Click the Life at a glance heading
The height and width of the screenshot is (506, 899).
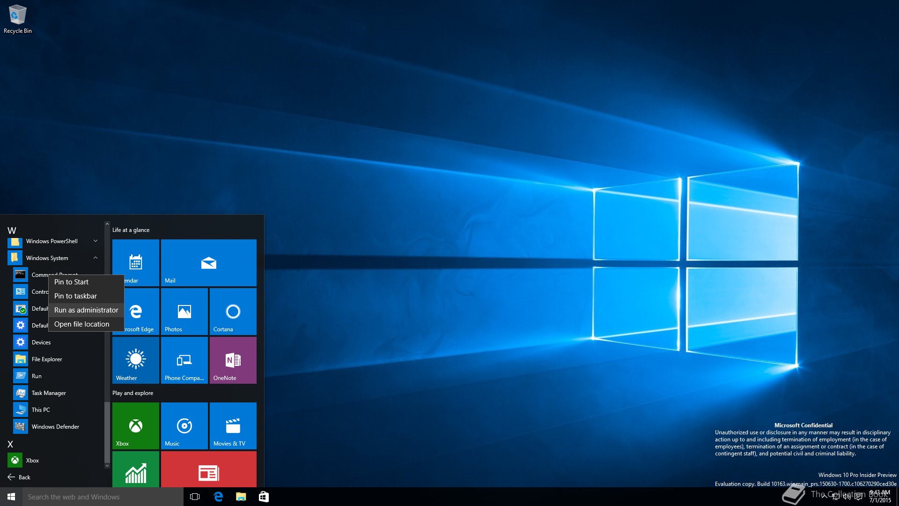tap(131, 230)
